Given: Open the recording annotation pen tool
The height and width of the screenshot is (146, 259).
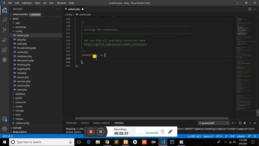Looking at the screenshot, I should point(170,131).
